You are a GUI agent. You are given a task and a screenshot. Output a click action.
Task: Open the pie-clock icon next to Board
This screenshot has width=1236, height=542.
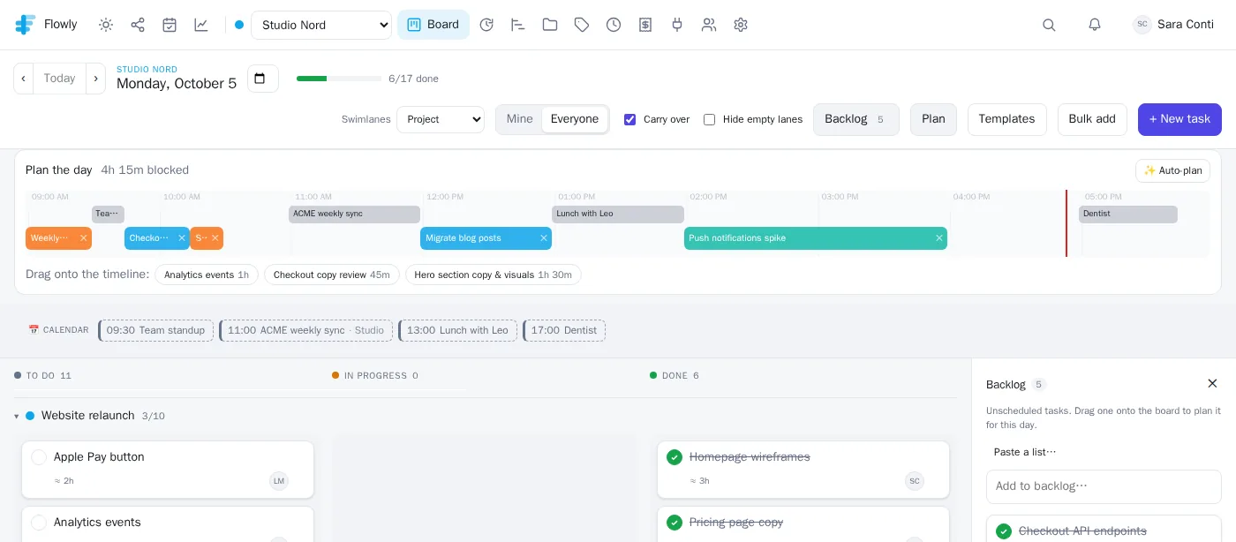486,25
